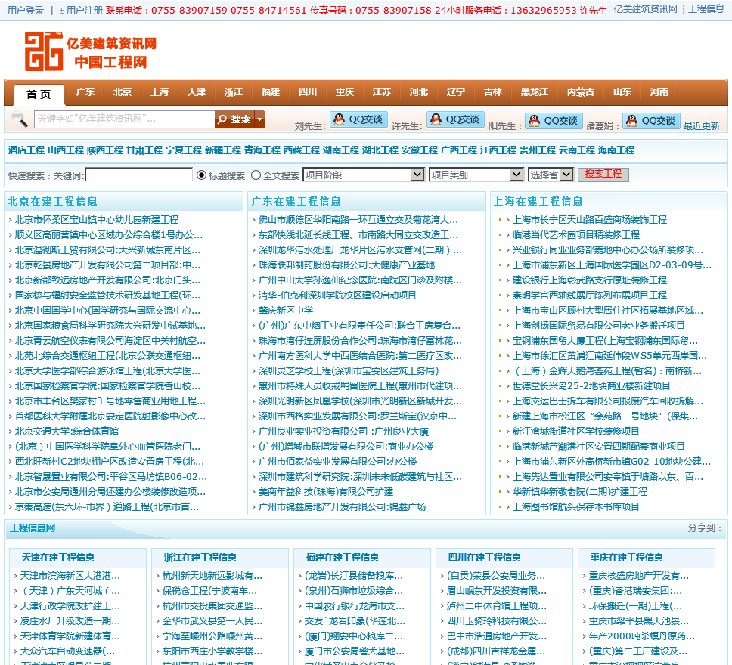
Task: Focus the keyword search box in header
Action: pos(125,119)
